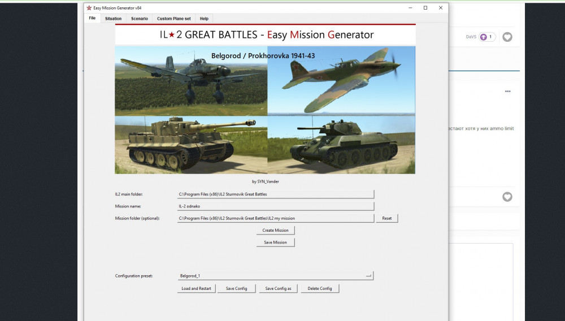Open the three-dot post options menu in browser
565x321 pixels.
pos(508,92)
